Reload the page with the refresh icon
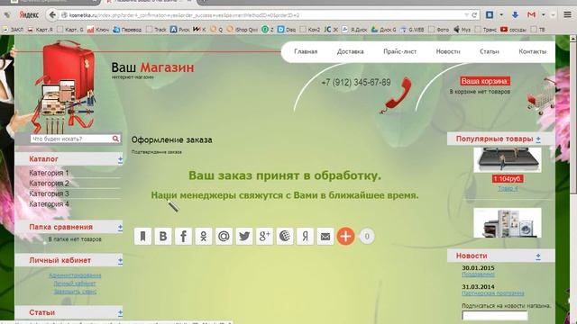The image size is (577, 324). 474,15
